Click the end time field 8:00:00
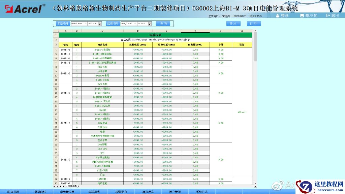This screenshot has width=345, height=194. point(143,24)
